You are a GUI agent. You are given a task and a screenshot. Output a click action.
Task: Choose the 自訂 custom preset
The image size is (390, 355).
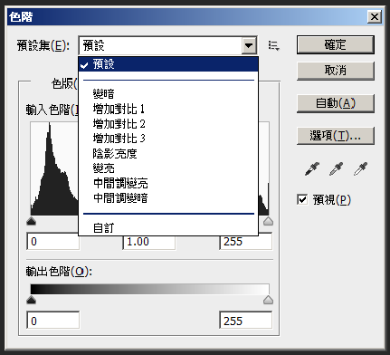point(168,227)
